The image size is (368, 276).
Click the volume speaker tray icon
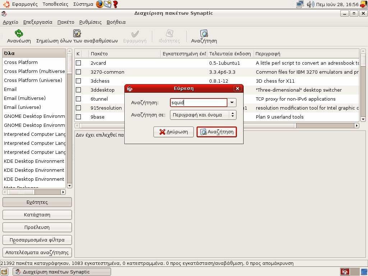(x=310, y=4)
